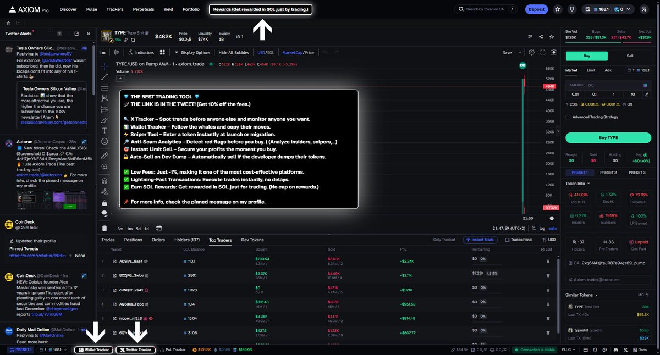Click Hide All Bubbles
This screenshot has height=355, width=660.
[x=234, y=52]
